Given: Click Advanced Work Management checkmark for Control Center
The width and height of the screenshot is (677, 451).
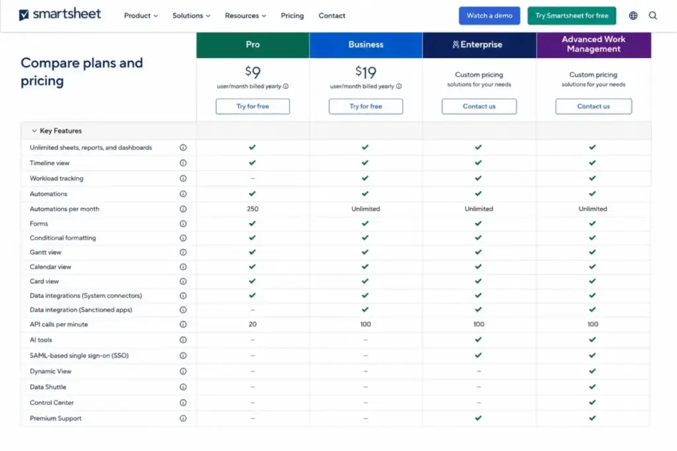Looking at the screenshot, I should click(592, 403).
